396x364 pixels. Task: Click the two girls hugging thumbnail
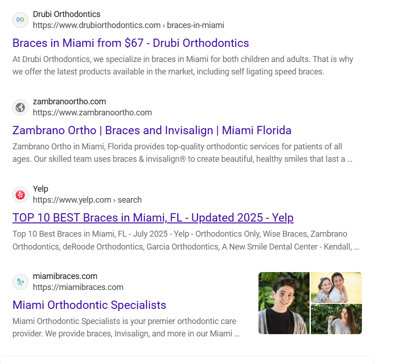tap(336, 287)
